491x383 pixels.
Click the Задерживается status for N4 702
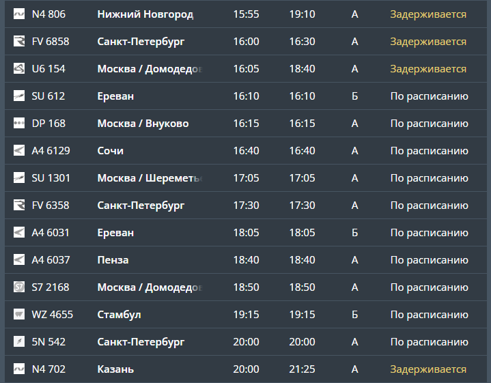click(428, 369)
